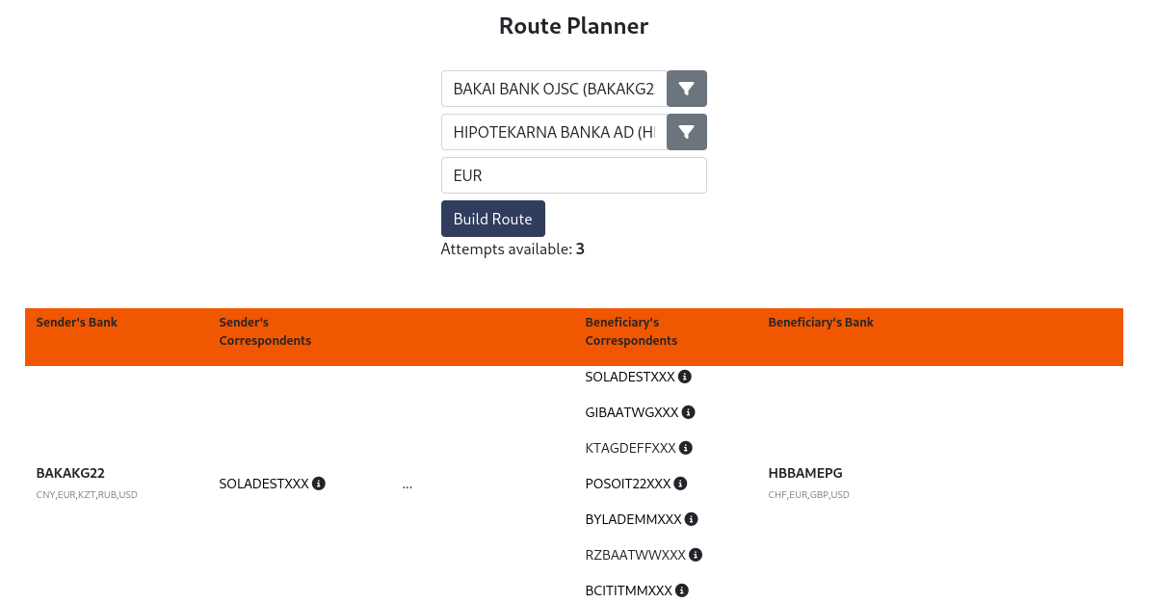This screenshot has width=1158, height=603.
Task: Click the Beneficiary's Correspondents column header
Action: [631, 331]
